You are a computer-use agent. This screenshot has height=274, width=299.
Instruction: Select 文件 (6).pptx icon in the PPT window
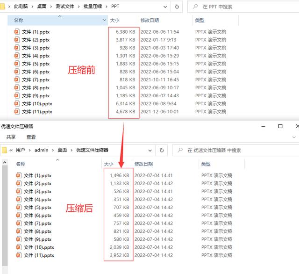click(17, 72)
